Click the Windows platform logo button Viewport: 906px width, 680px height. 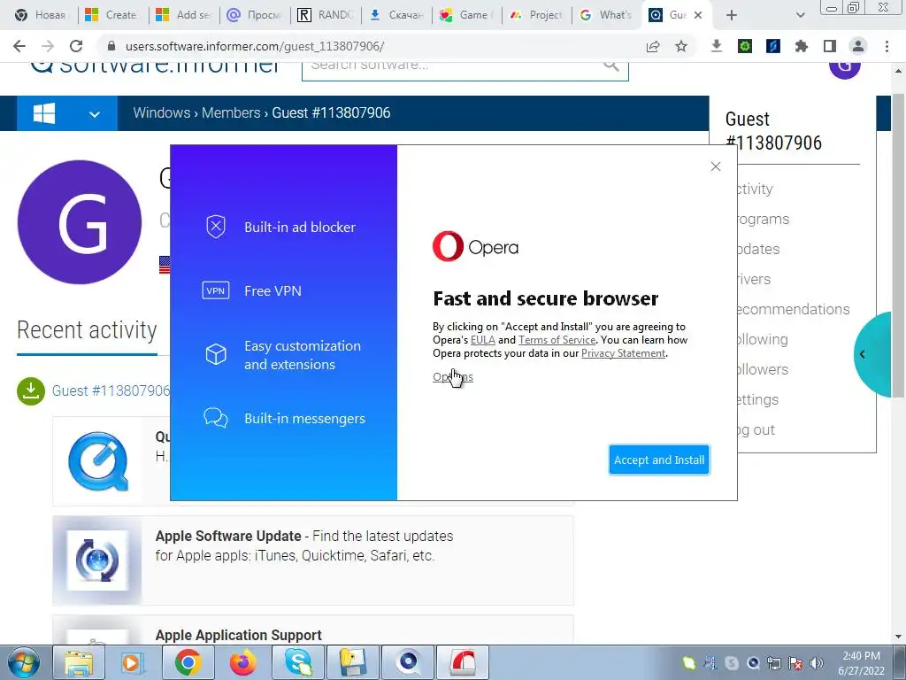click(44, 113)
